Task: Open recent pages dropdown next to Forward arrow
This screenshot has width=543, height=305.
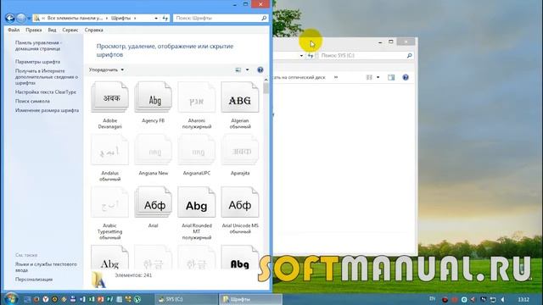Action: pos(29,18)
